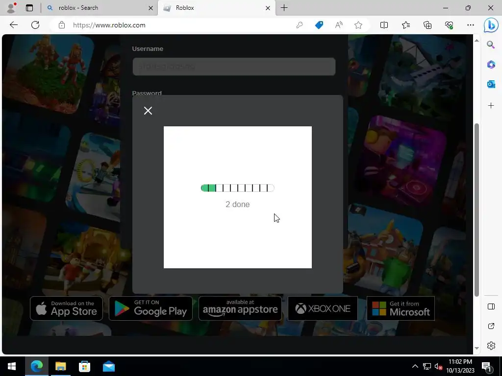Add this page to favorites star
Viewport: 502px width, 376px height.
(x=358, y=25)
